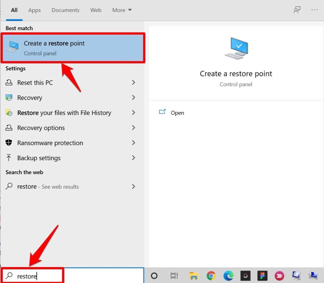Click into the search box containing restore
Screen dimensions: 324x283
pos(73,276)
